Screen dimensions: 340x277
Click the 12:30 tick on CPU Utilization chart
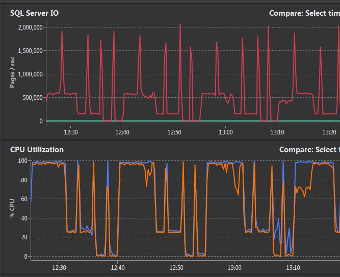click(x=59, y=268)
